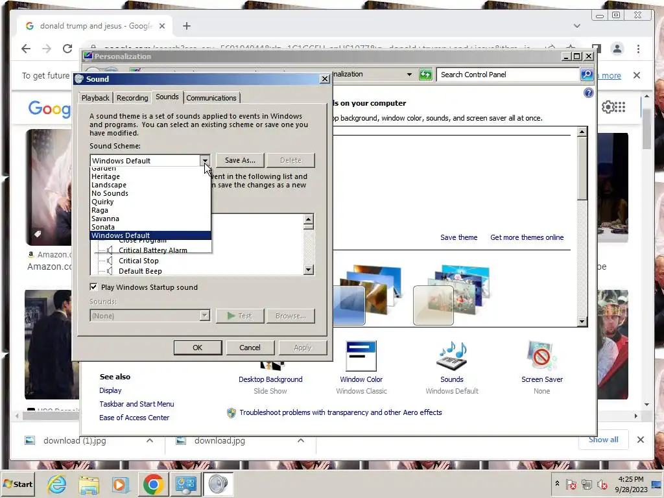Expand download (1).jpg options chevron
Screen dimensions: 664x498
pos(150,441)
